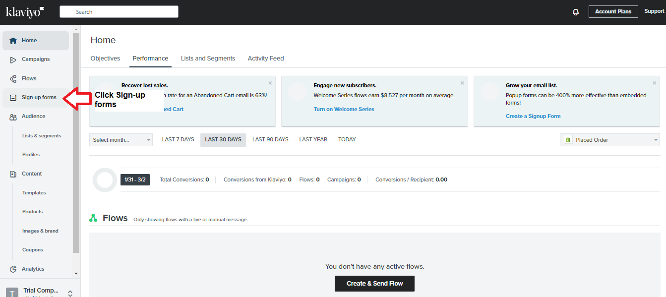This screenshot has height=297, width=666.
Task: Expand the Trial Company account switcher
Action: [x=70, y=293]
